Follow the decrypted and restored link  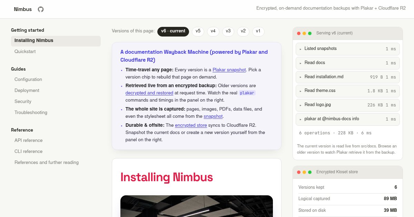(x=149, y=93)
